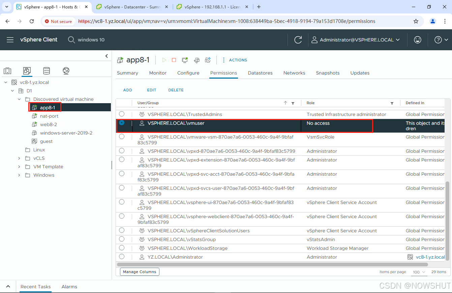The image size is (452, 293).
Task: Open the Configure tab
Action: pos(188,73)
